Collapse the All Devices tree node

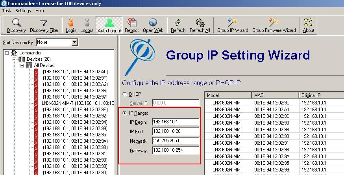click(22, 65)
